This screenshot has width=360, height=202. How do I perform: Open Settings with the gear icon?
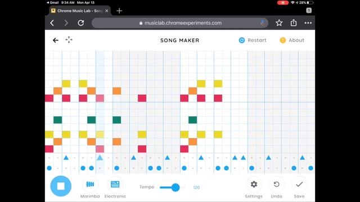click(x=254, y=184)
